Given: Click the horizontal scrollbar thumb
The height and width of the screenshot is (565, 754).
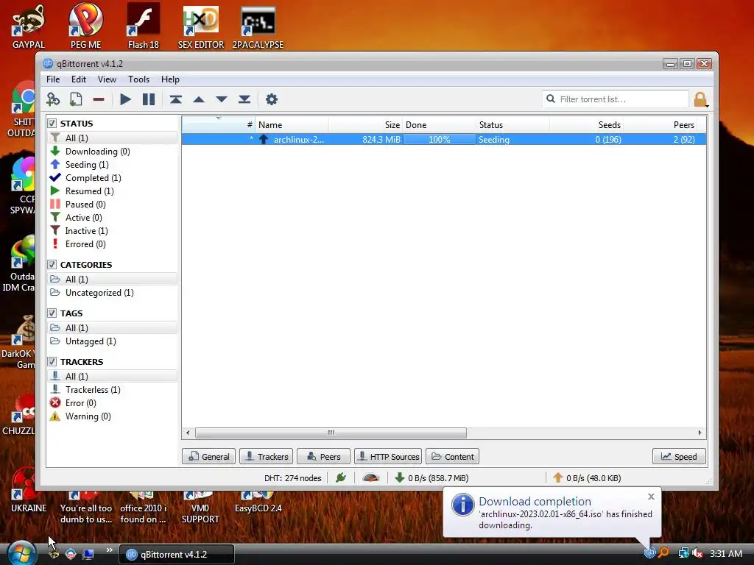Looking at the screenshot, I should [331, 433].
